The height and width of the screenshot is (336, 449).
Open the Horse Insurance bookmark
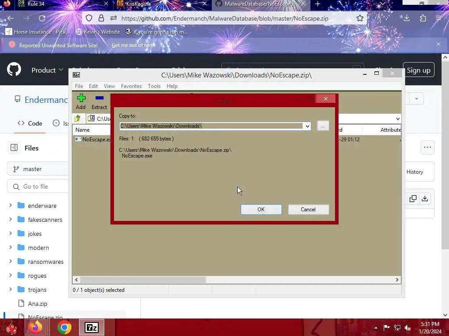pos(38,31)
